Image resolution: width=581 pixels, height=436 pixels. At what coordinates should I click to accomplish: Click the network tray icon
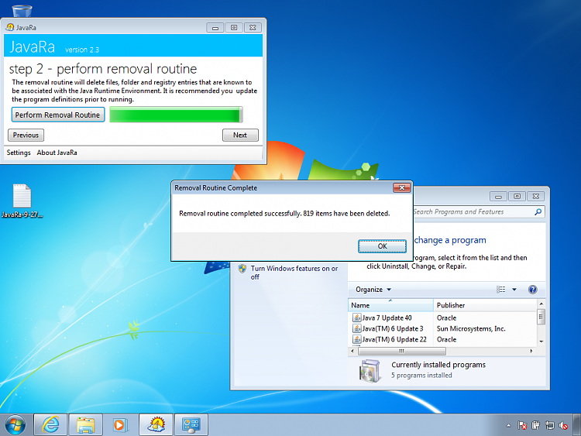point(550,426)
